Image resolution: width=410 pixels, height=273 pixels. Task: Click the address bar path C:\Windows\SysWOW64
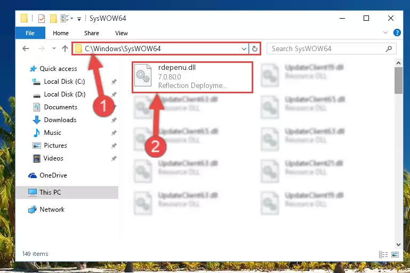click(x=123, y=49)
